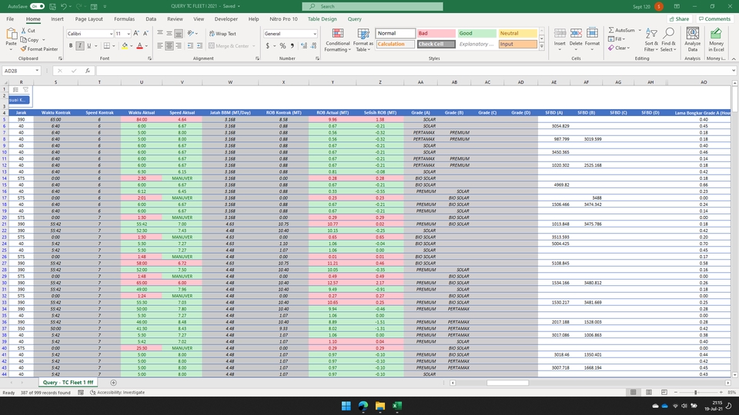Apply the Bad cell style
The height and width of the screenshot is (415, 739).
point(436,33)
